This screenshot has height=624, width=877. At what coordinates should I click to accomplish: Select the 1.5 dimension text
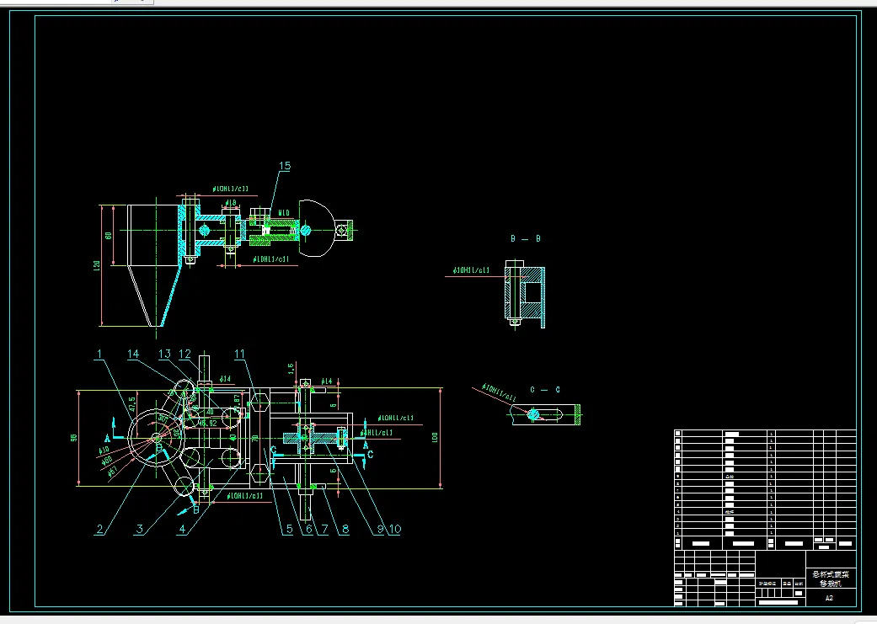click(x=291, y=369)
